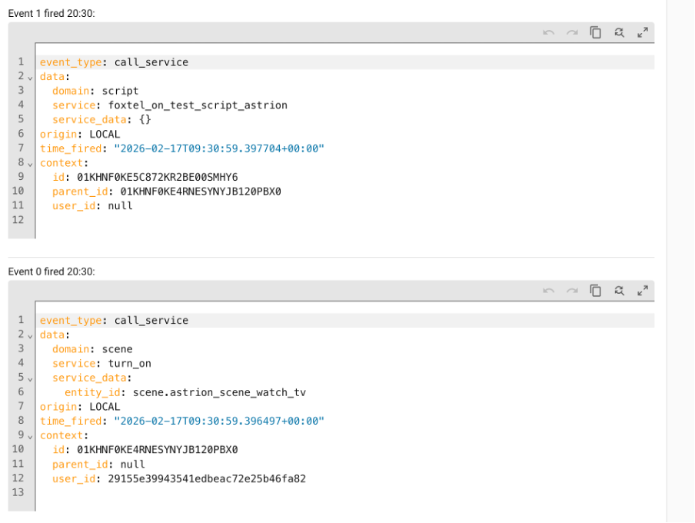Expand Event 0 editor to fullscreen
Image resolution: width=695 pixels, height=523 pixels.
tap(643, 291)
